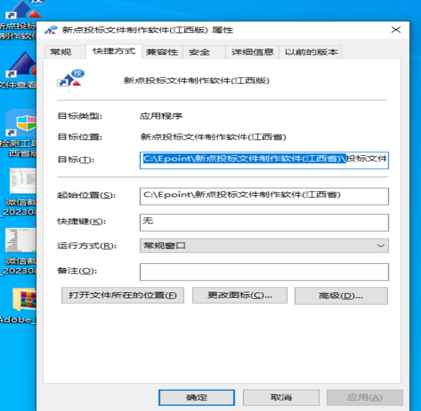The height and width of the screenshot is (411, 421).
Task: Click the 新点投标 desktop shortcut icon
Action: pos(23,10)
